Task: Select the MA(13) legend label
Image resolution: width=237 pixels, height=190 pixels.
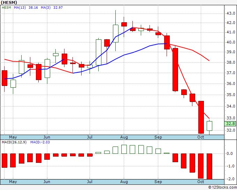Action: point(20,8)
